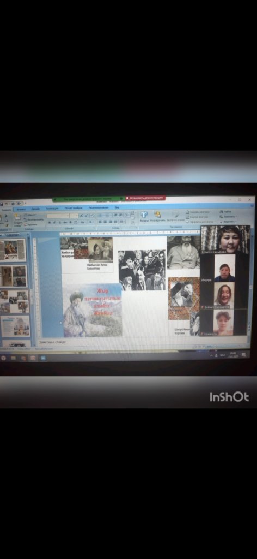
Task: Select the first slide thumbnail in the panel
Action: pyautogui.click(x=13, y=250)
